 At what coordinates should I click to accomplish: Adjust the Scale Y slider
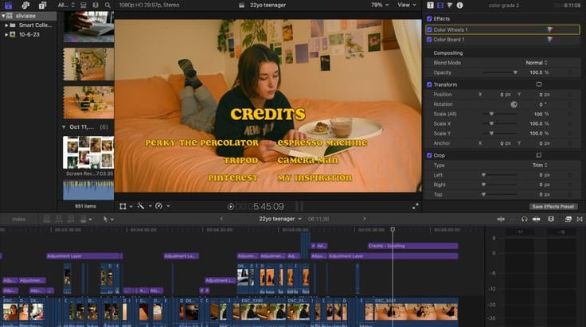(499, 133)
